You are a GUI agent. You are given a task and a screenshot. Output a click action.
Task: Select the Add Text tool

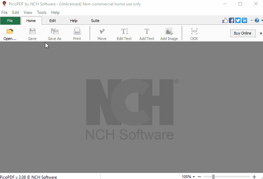tap(147, 34)
